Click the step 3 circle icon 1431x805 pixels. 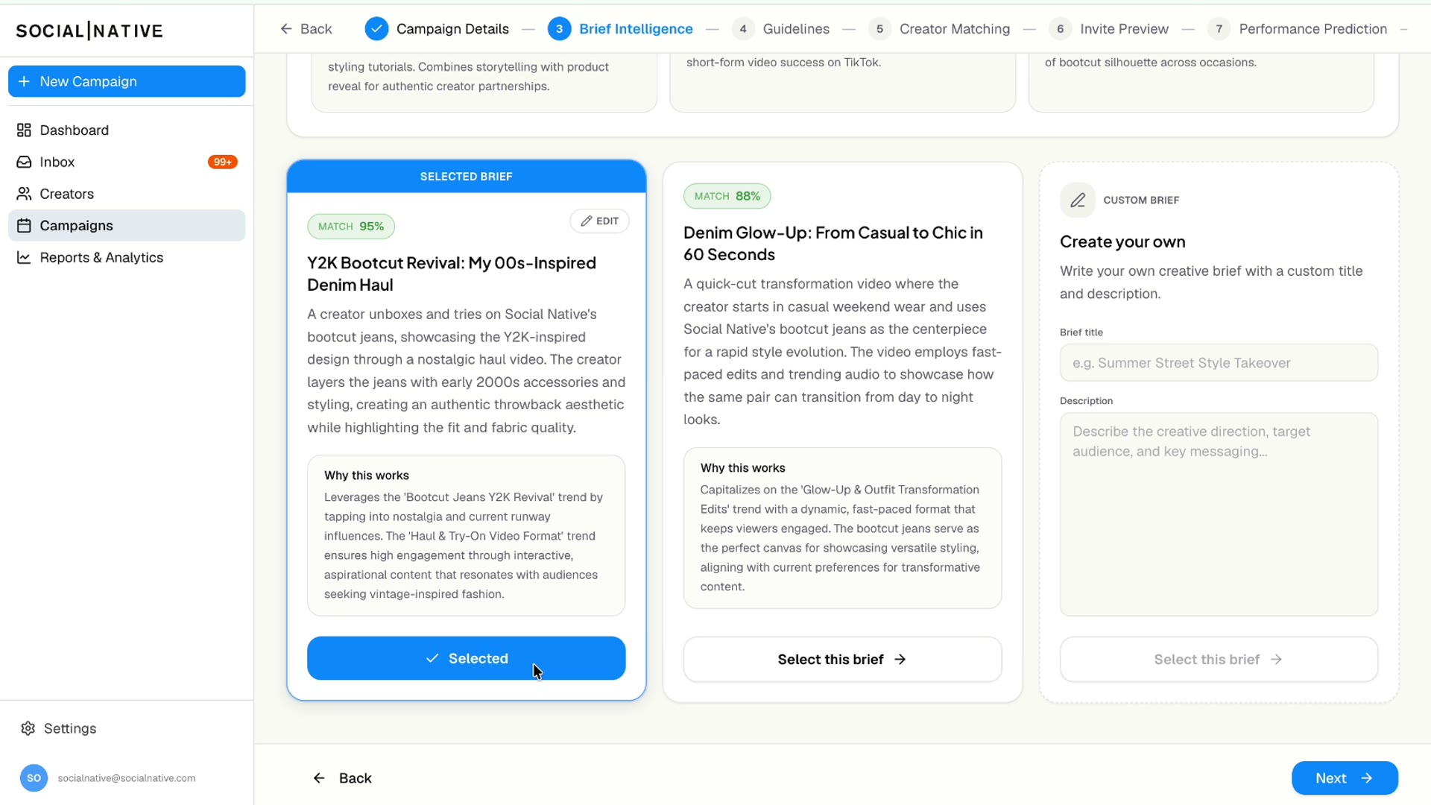coord(559,29)
